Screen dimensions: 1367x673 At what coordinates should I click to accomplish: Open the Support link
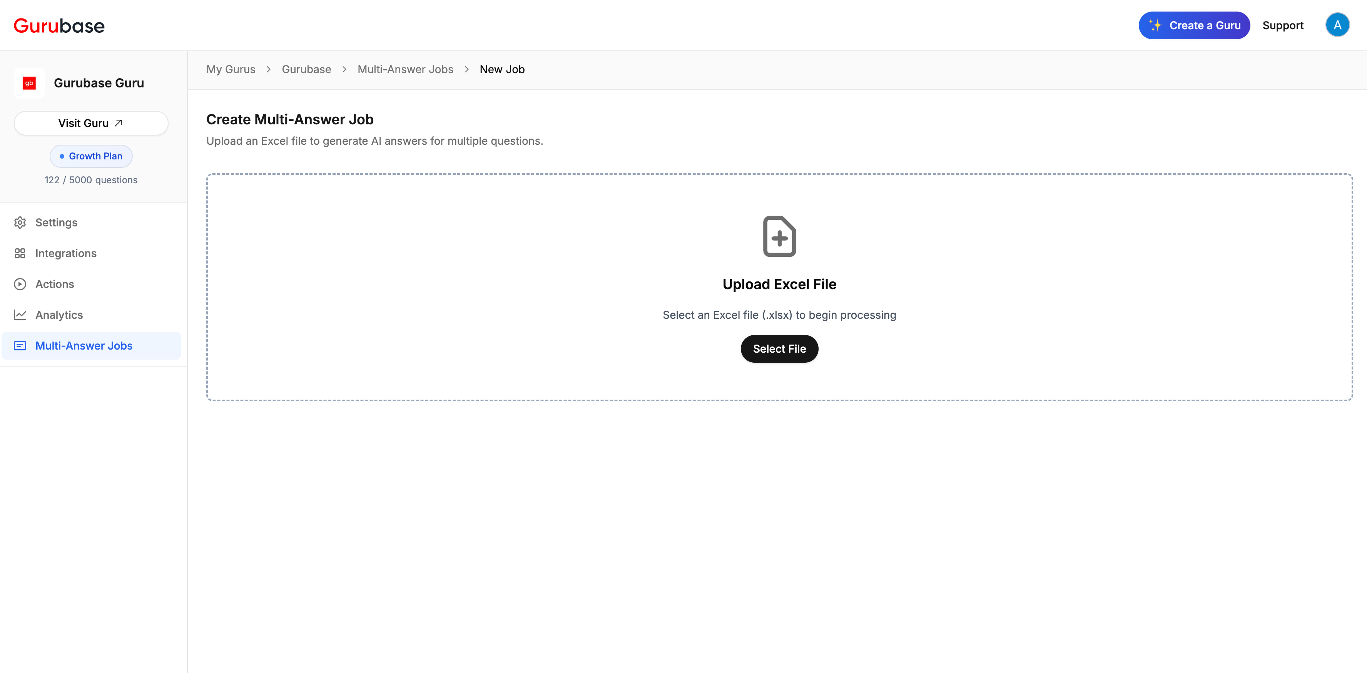[x=1282, y=25]
